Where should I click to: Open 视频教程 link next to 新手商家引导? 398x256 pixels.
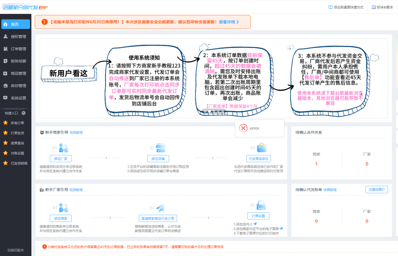(x=76, y=133)
